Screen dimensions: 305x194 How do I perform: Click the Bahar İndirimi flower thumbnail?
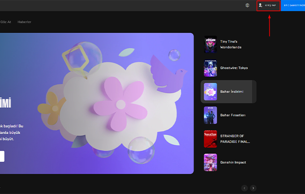coord(210,92)
